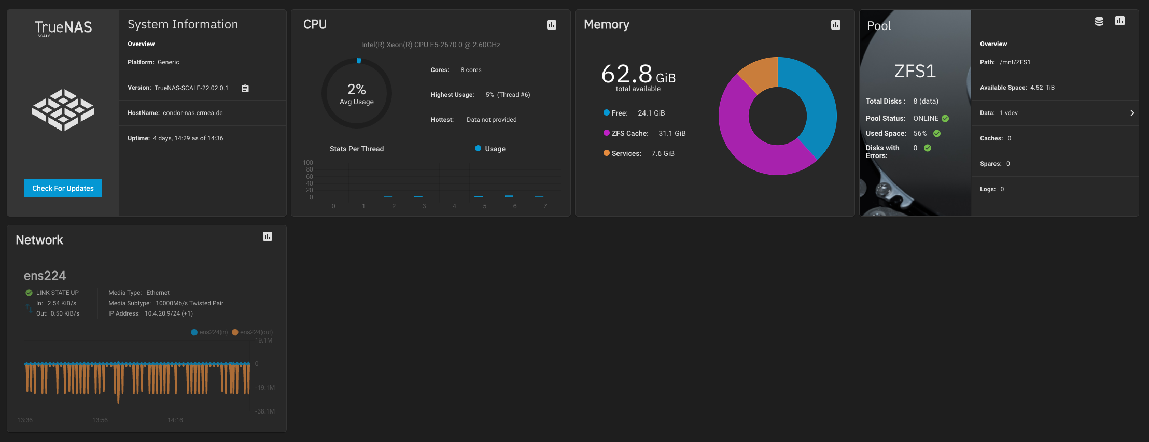Click IP Address 10.4.20.9/24 value

(x=169, y=313)
